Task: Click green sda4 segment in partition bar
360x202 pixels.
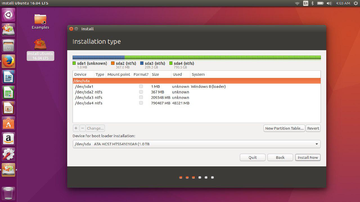Action: tap(223, 57)
